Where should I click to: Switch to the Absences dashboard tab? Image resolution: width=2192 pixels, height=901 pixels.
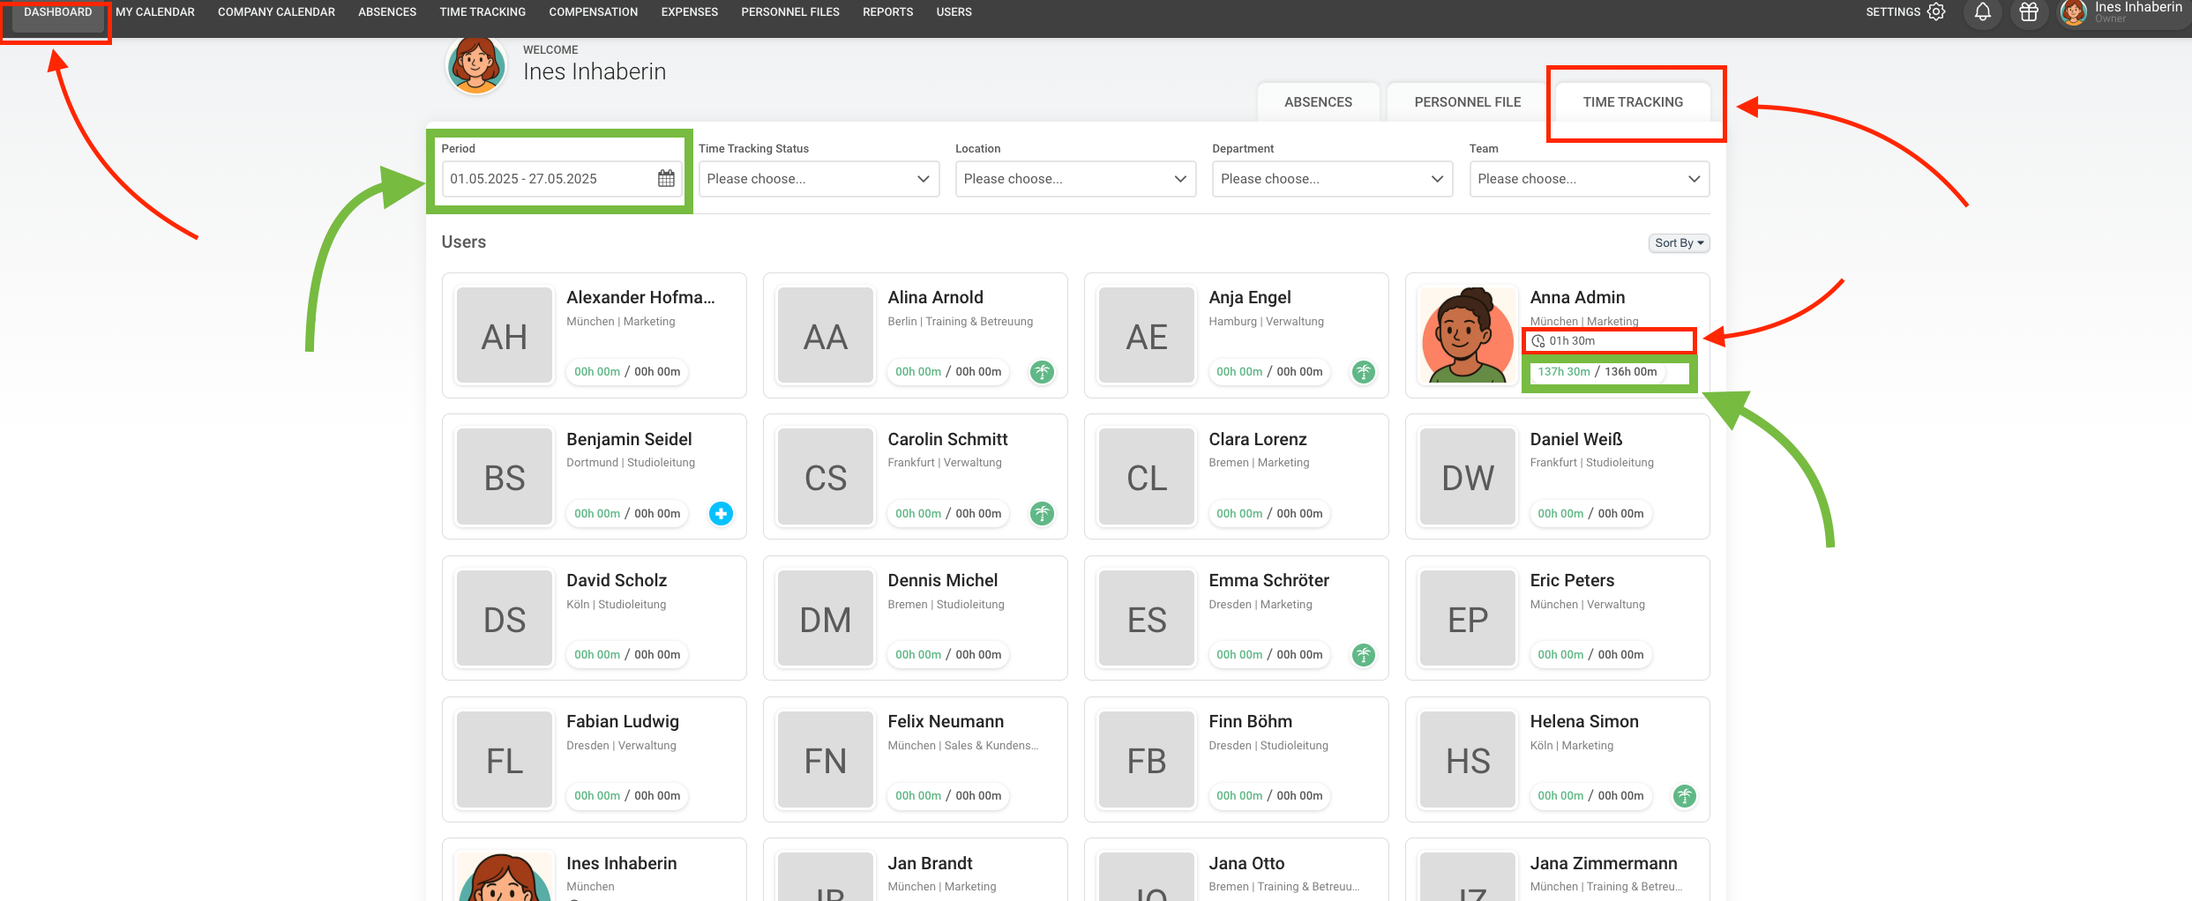pos(1318,102)
